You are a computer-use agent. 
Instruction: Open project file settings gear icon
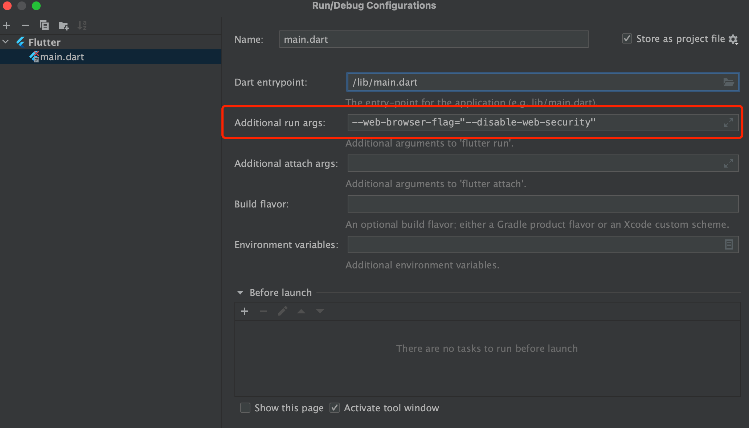pyautogui.click(x=733, y=39)
